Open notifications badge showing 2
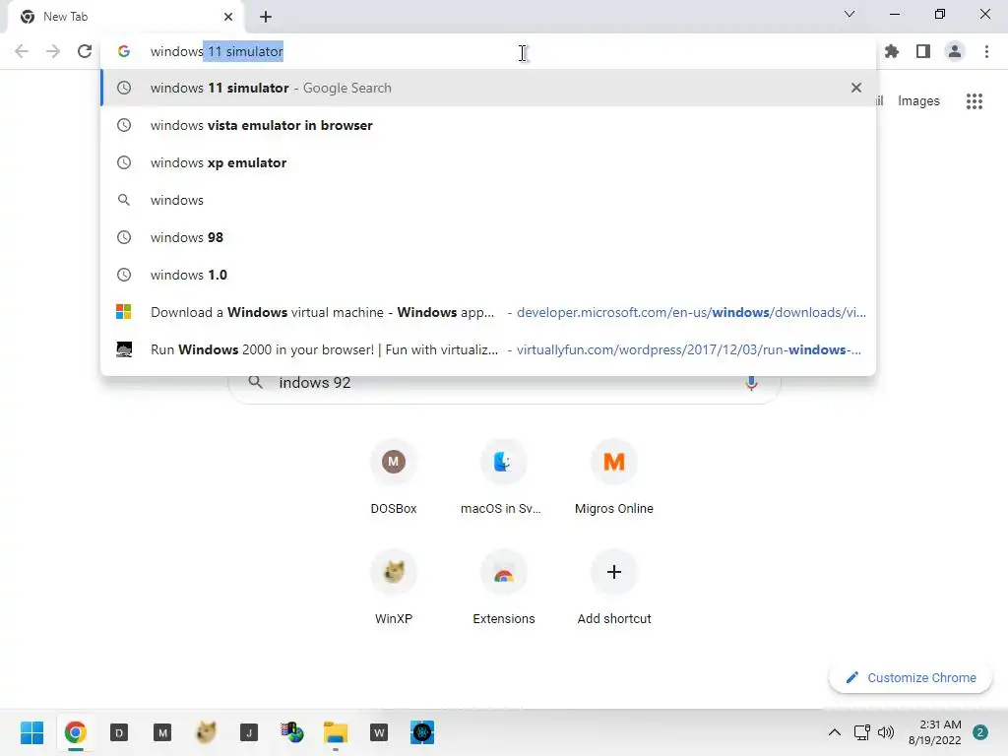 point(980,732)
